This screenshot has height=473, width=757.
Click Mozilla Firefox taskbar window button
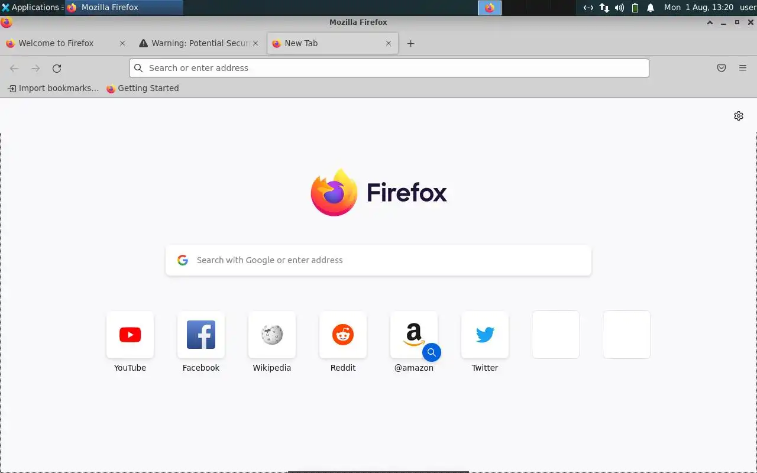click(124, 8)
